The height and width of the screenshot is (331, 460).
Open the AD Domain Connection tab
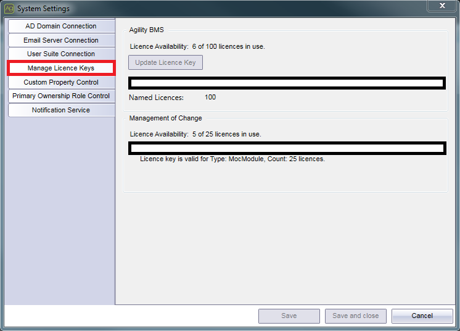61,26
